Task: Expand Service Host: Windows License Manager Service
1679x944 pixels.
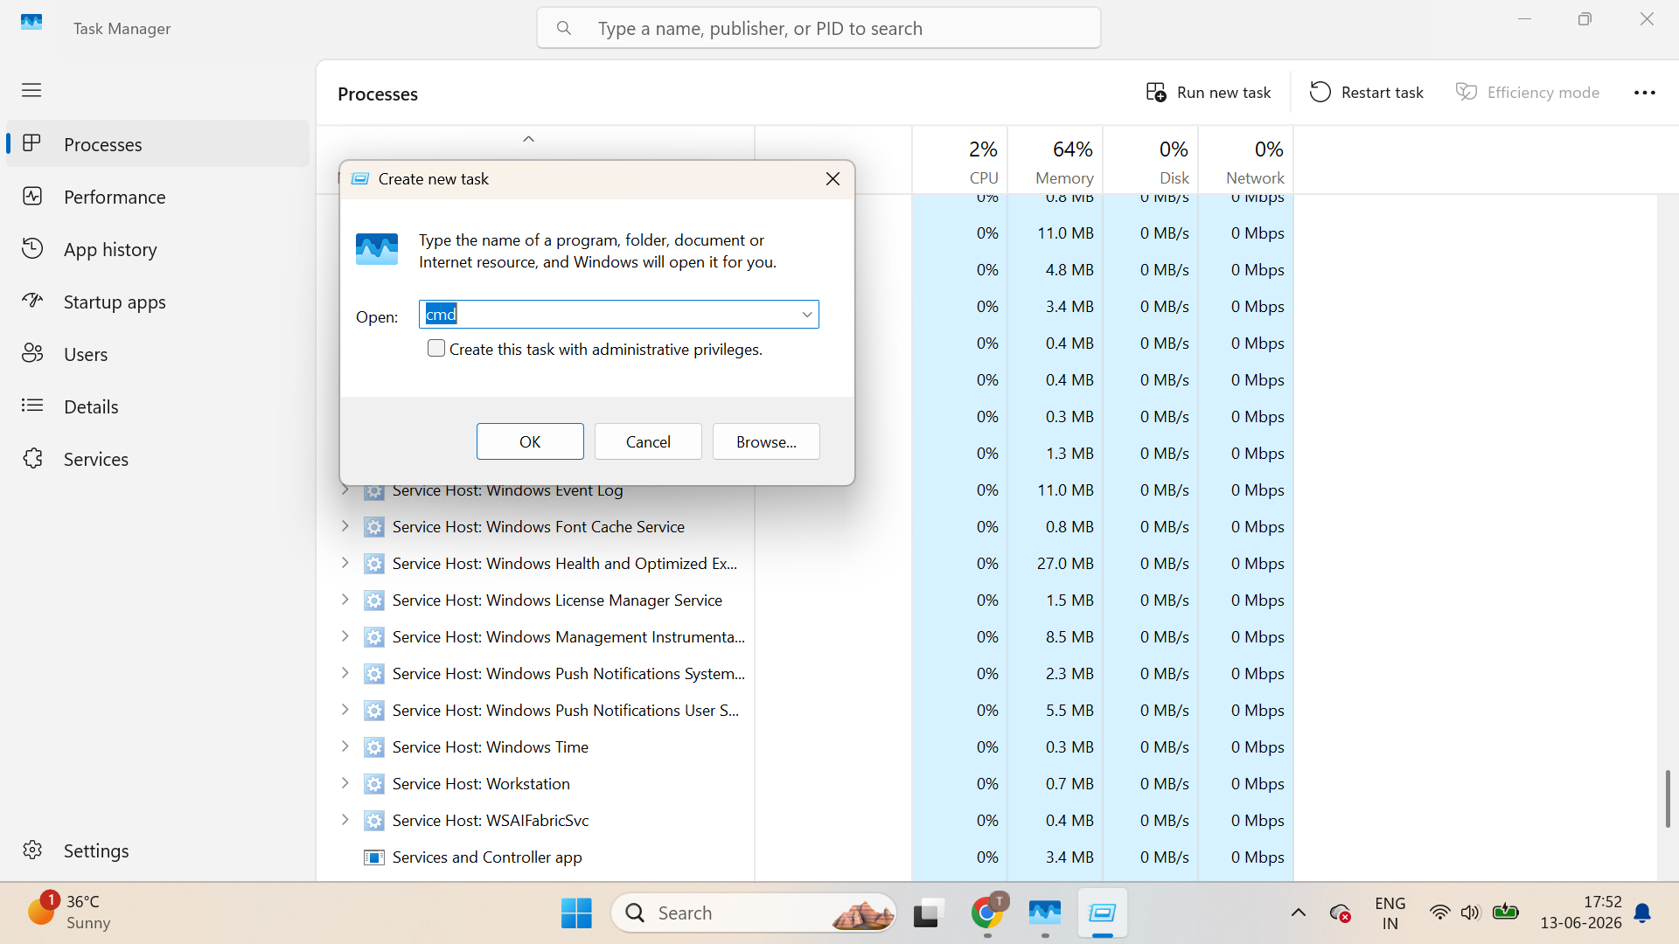Action: [x=345, y=600]
